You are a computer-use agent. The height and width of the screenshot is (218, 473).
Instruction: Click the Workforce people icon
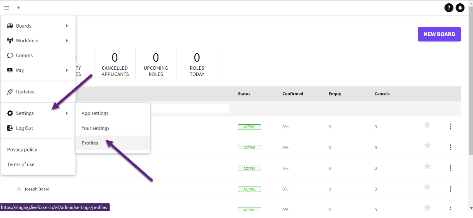pos(10,41)
